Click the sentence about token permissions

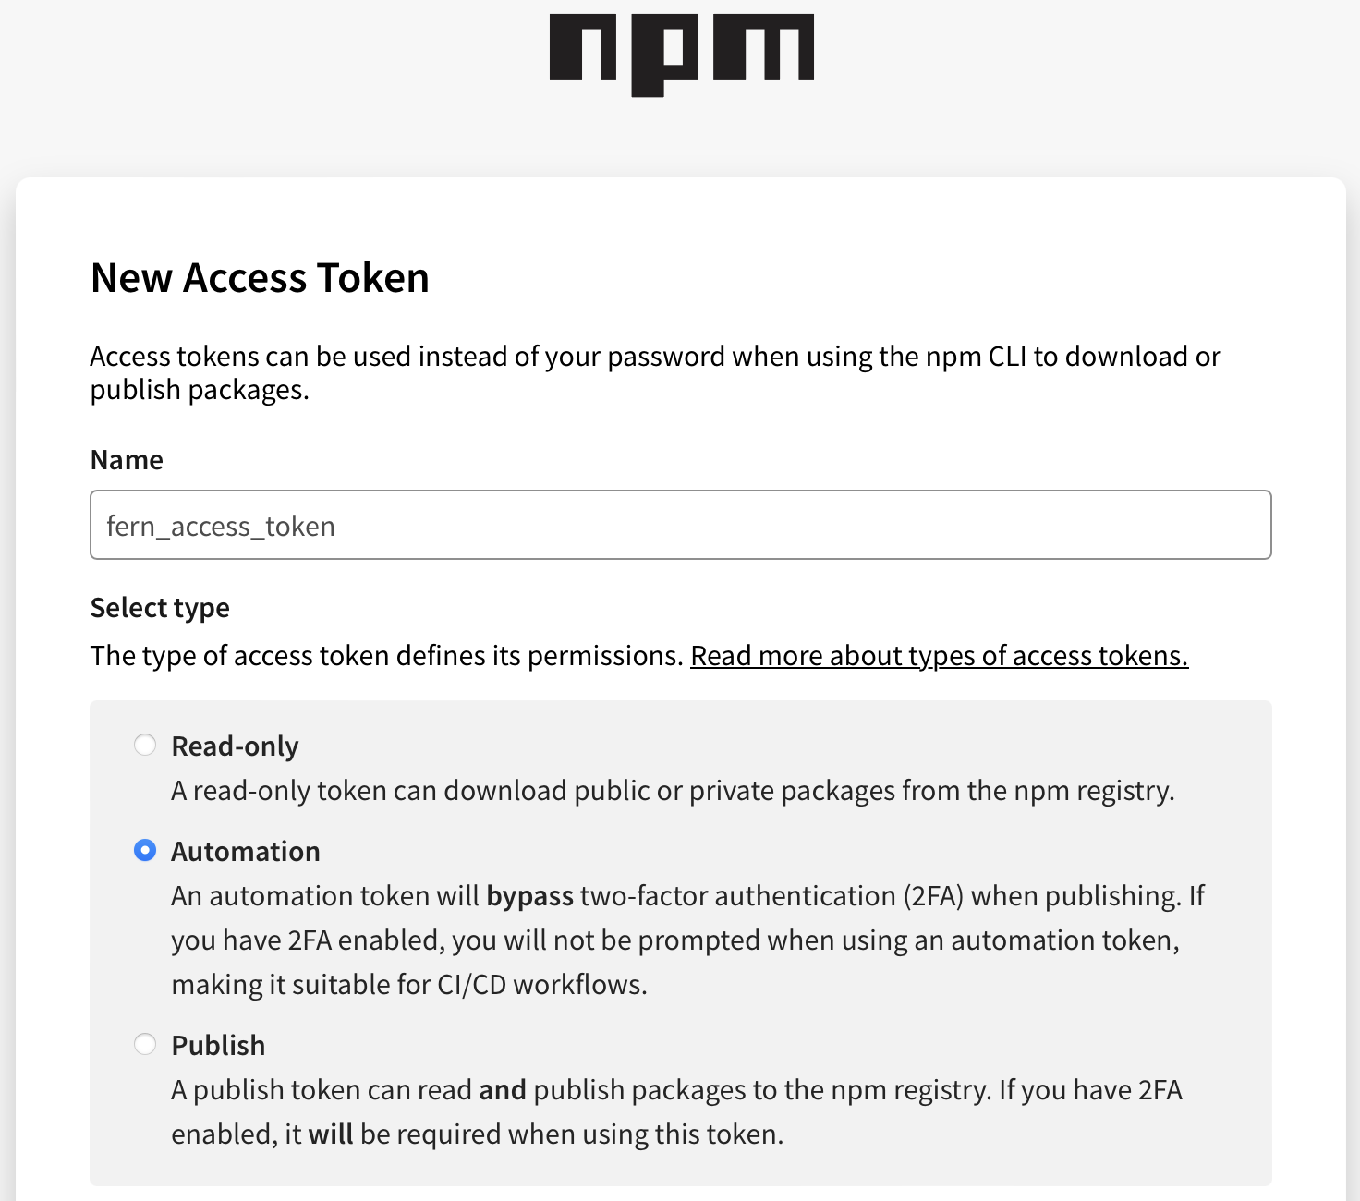[386, 656]
